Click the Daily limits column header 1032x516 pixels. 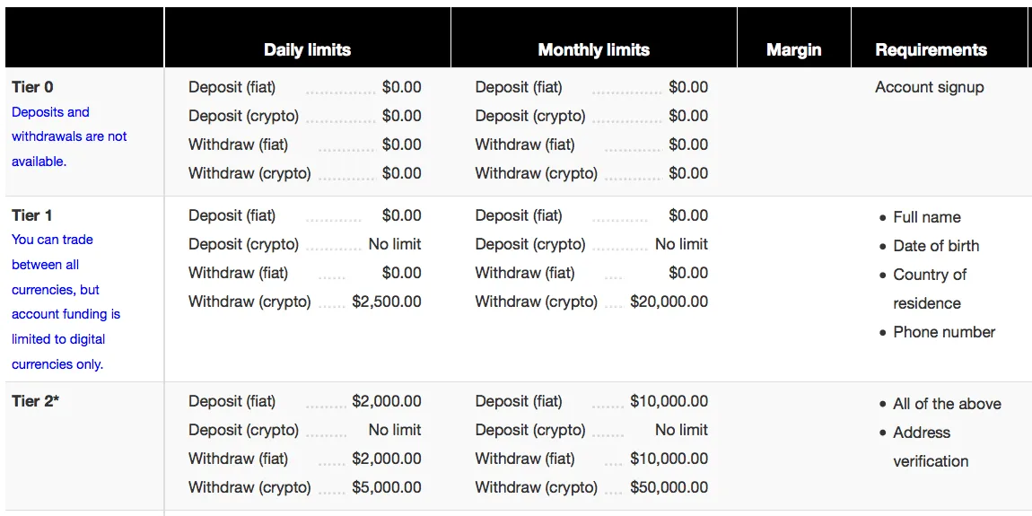tap(308, 50)
